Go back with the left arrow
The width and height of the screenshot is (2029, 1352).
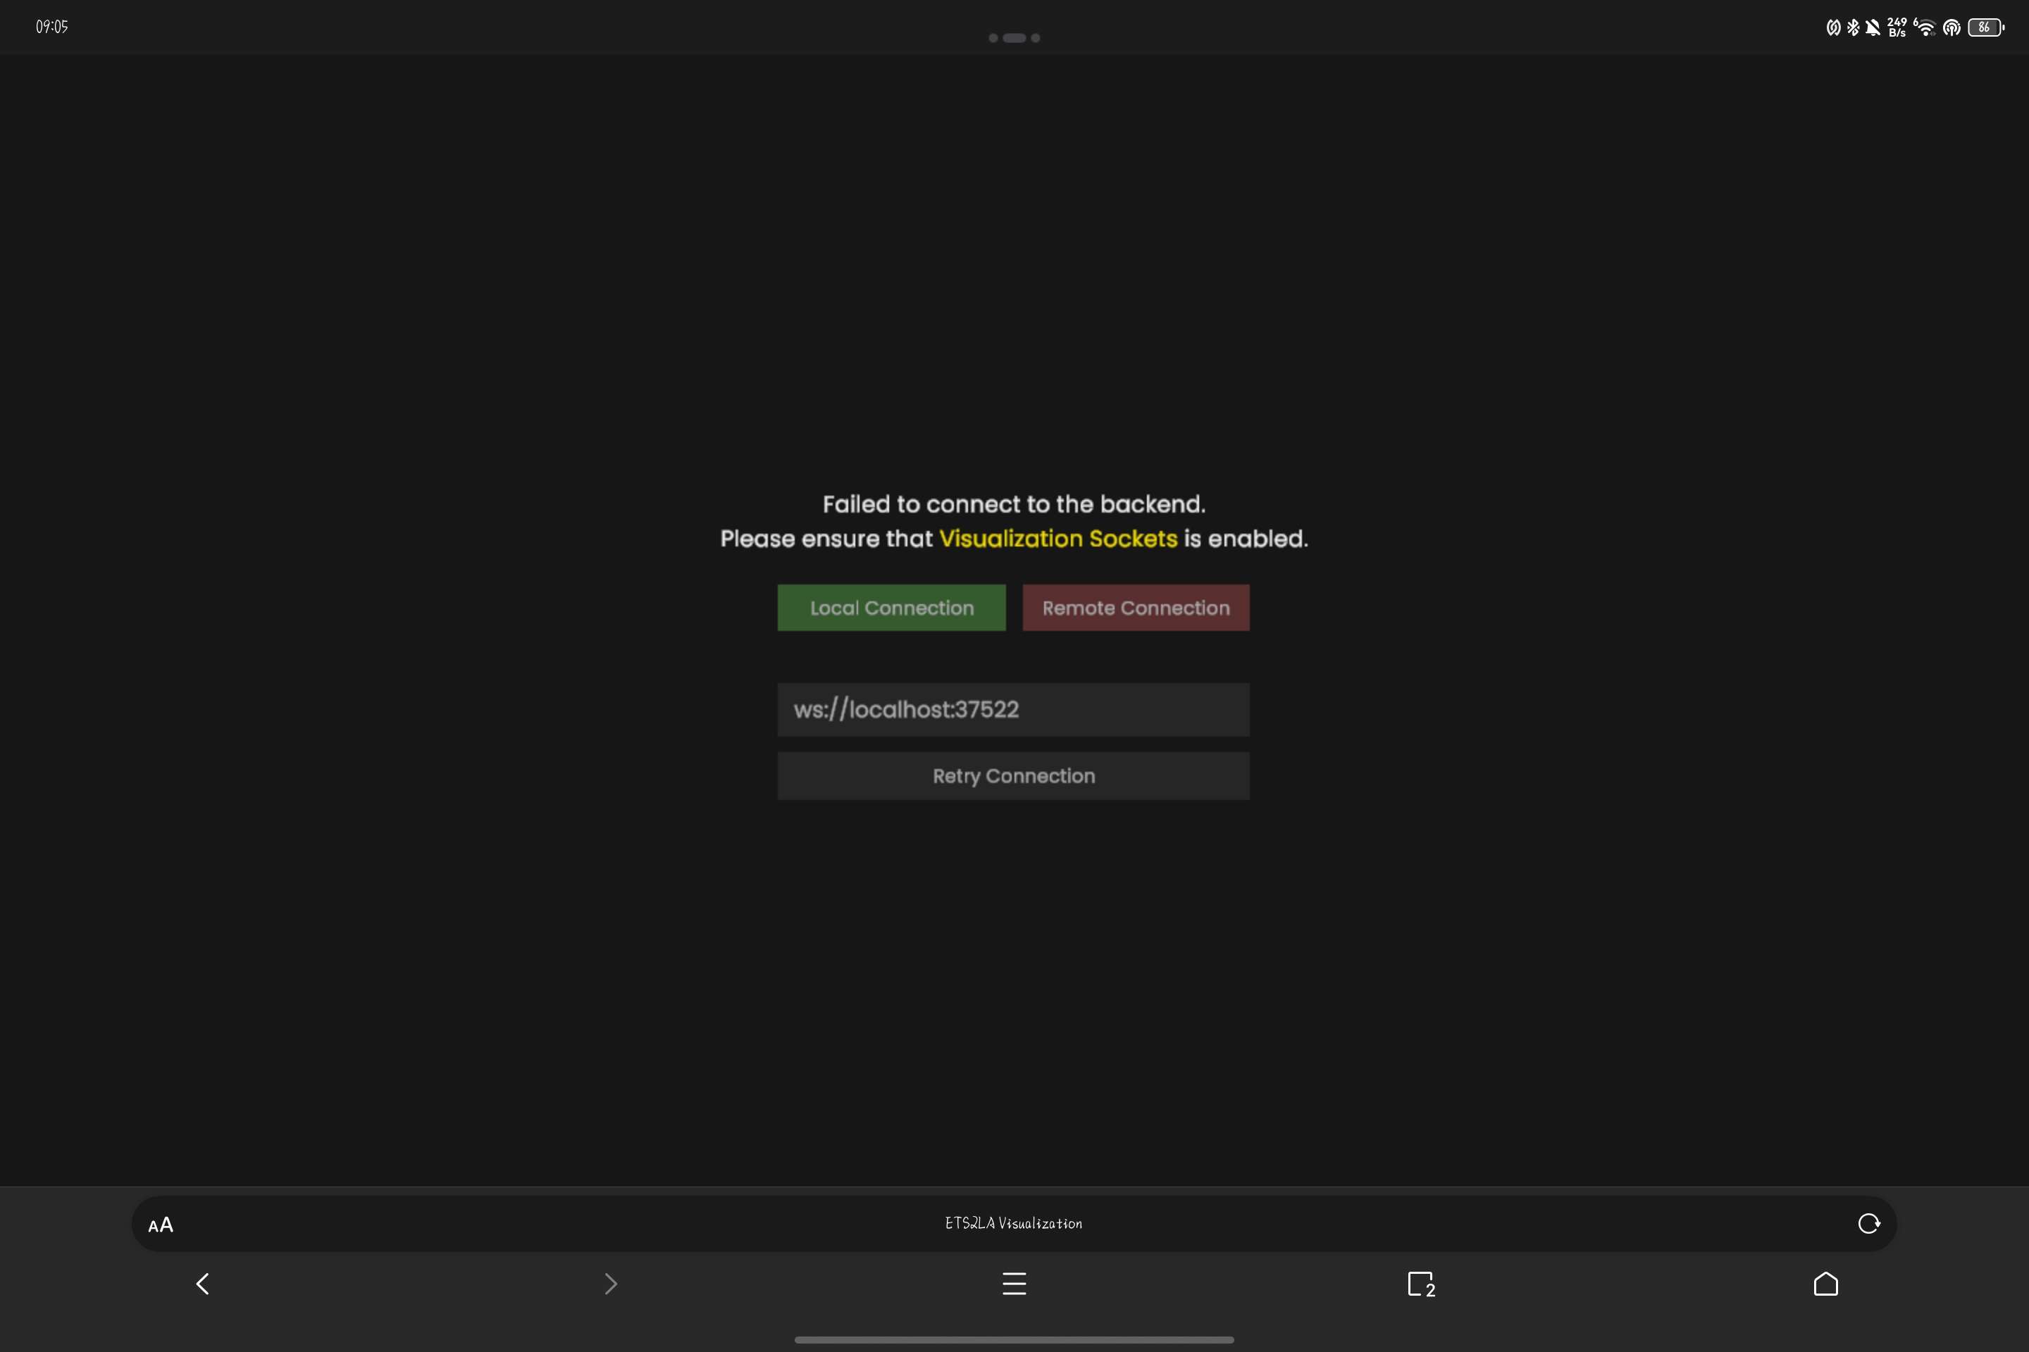tap(203, 1284)
